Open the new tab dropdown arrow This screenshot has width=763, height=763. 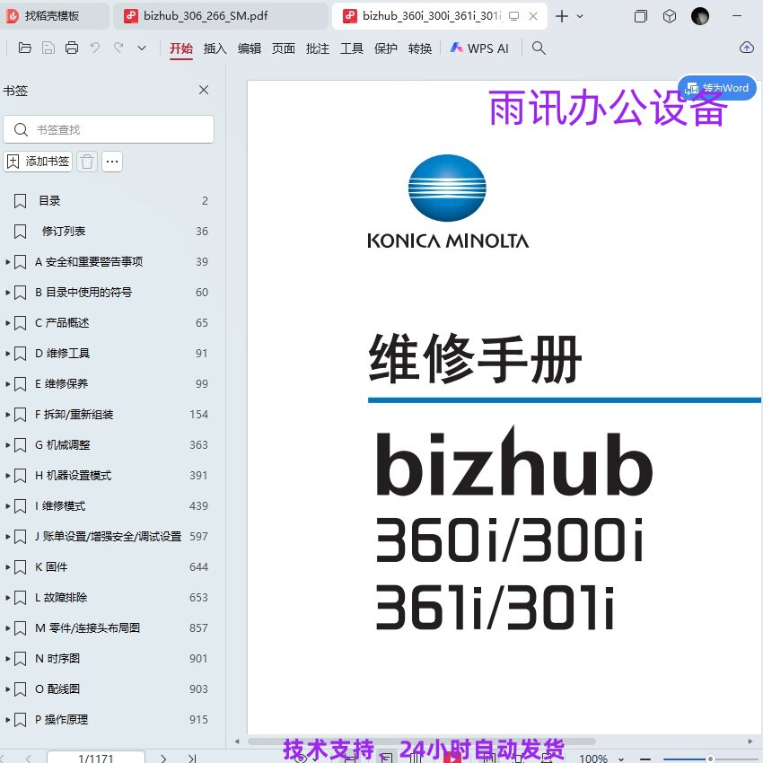(x=580, y=16)
